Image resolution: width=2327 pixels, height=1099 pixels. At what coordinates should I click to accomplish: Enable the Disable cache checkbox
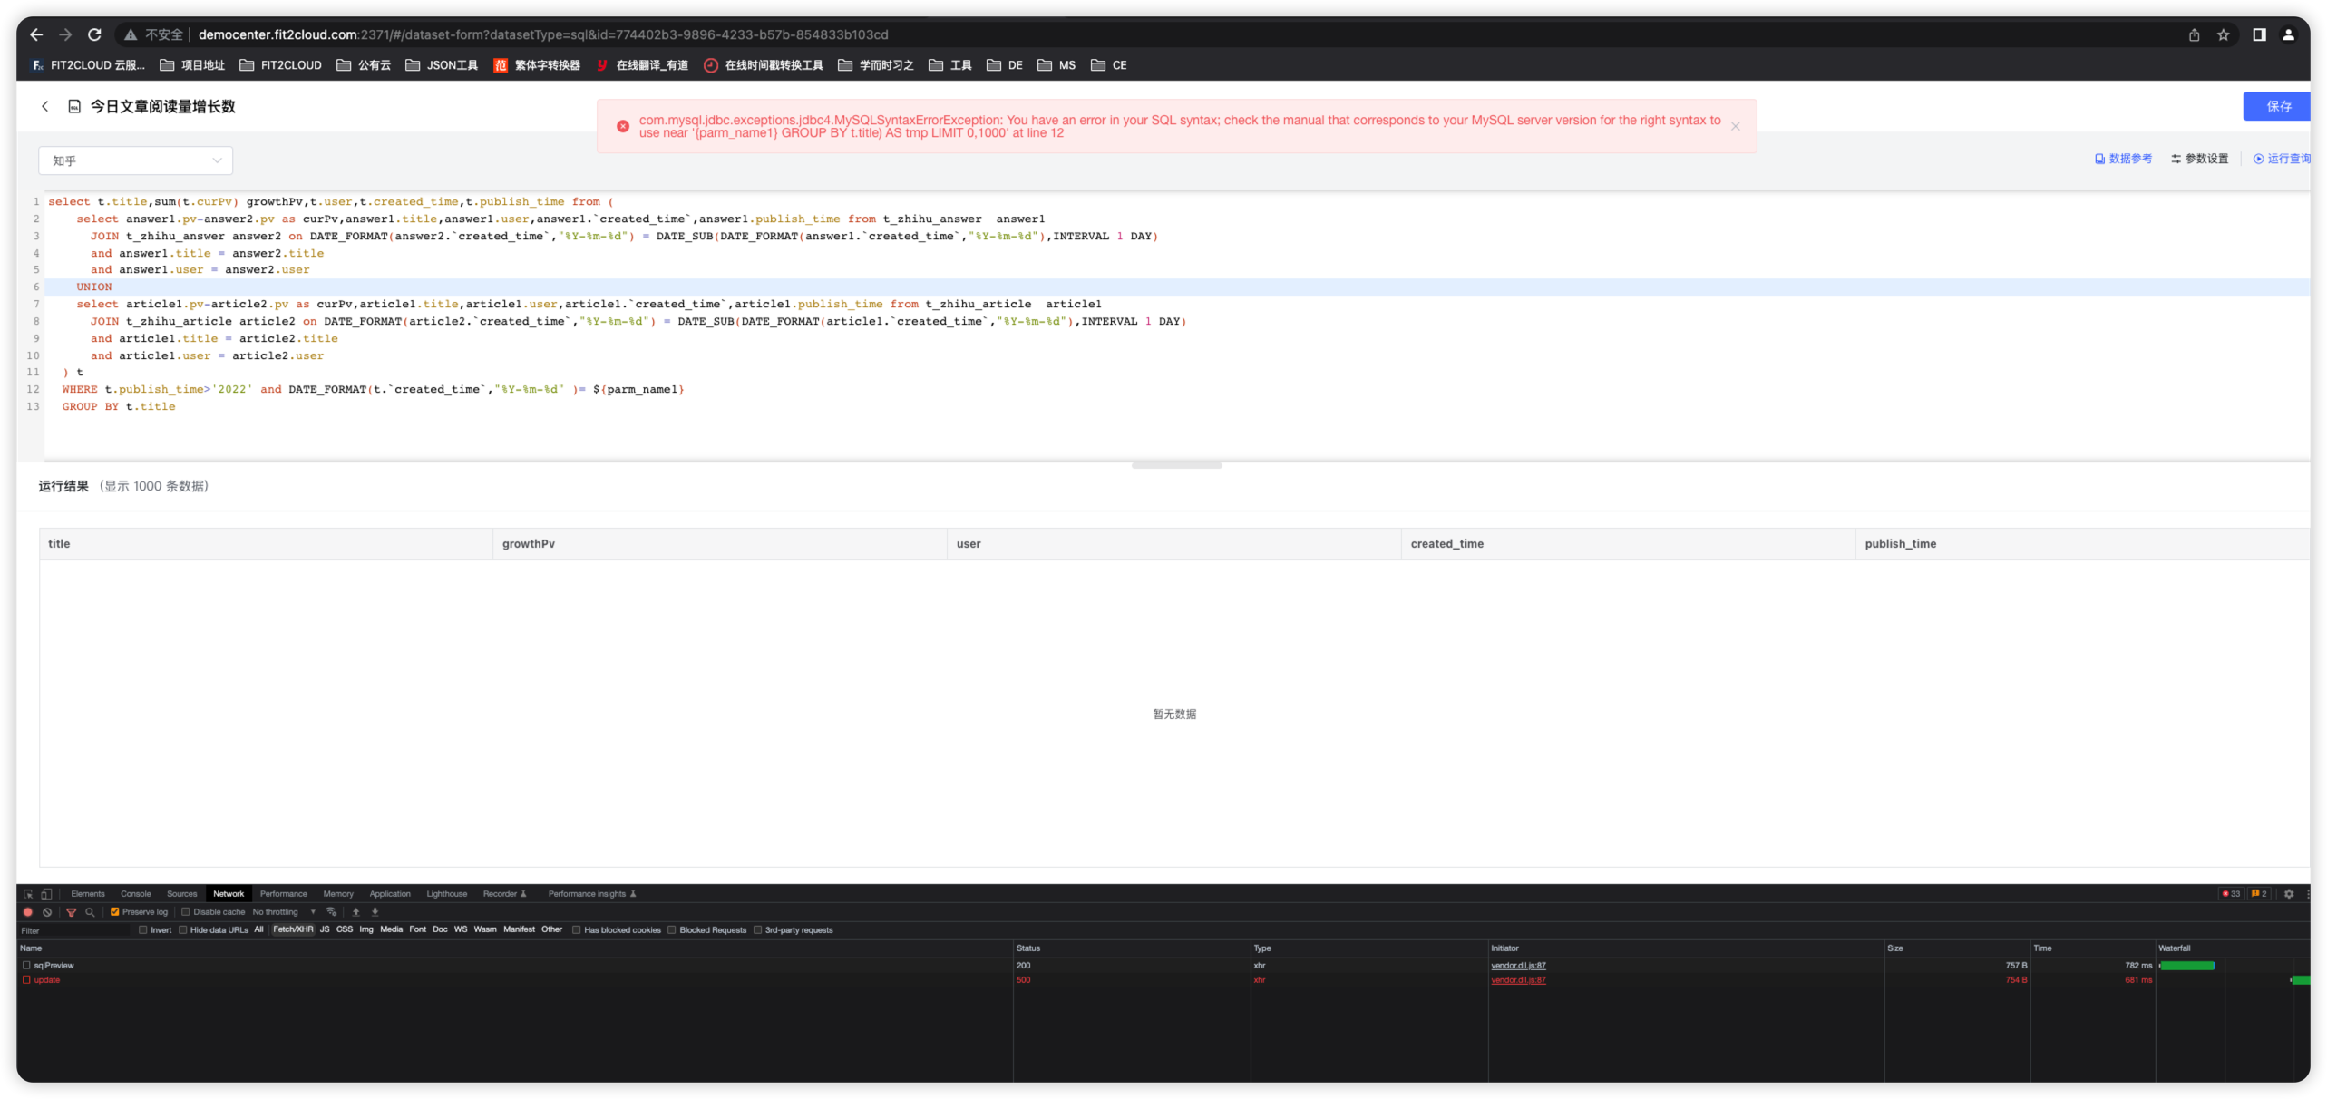click(185, 912)
